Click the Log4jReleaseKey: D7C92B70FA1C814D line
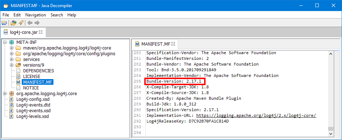 [187, 121]
